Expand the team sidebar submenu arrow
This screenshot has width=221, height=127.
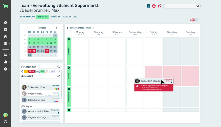click(x=9, y=44)
